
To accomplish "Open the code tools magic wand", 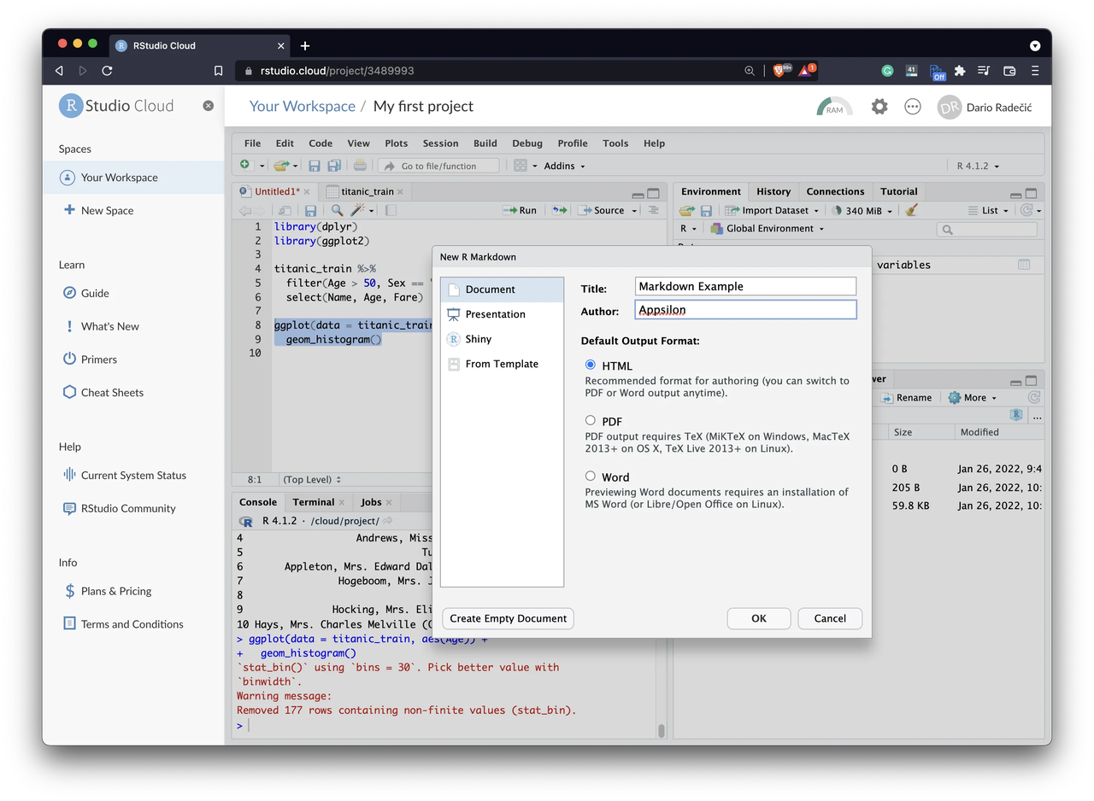I will pyautogui.click(x=356, y=209).
